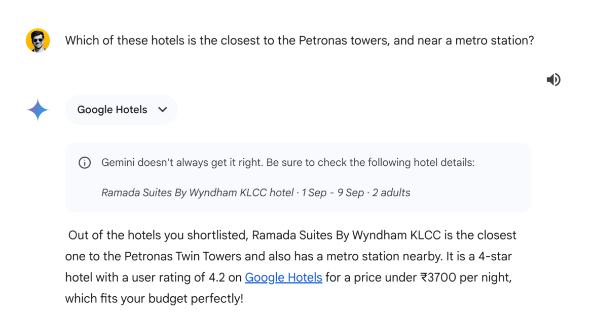The image size is (593, 320).
Task: Tap the blue four-pointed Gemini star
Action: (x=38, y=109)
